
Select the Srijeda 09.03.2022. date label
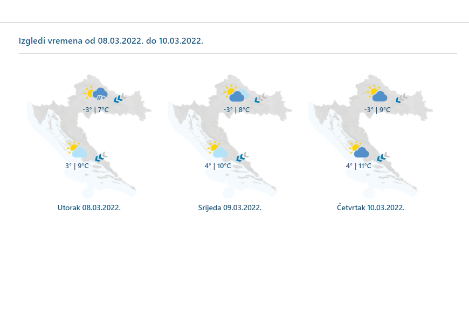pos(230,208)
